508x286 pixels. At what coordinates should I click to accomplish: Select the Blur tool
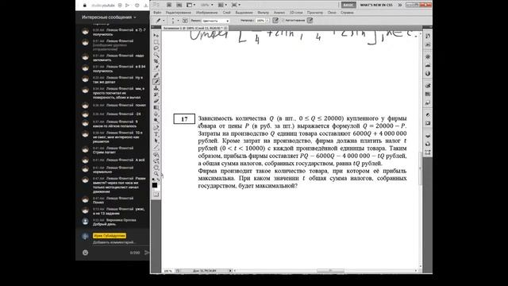tap(156, 114)
